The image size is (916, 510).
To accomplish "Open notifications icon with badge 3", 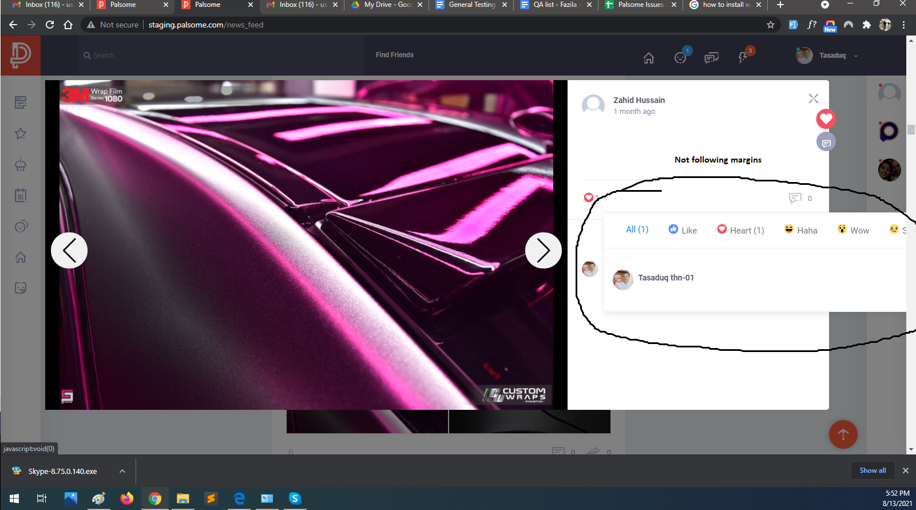I will pyautogui.click(x=743, y=57).
